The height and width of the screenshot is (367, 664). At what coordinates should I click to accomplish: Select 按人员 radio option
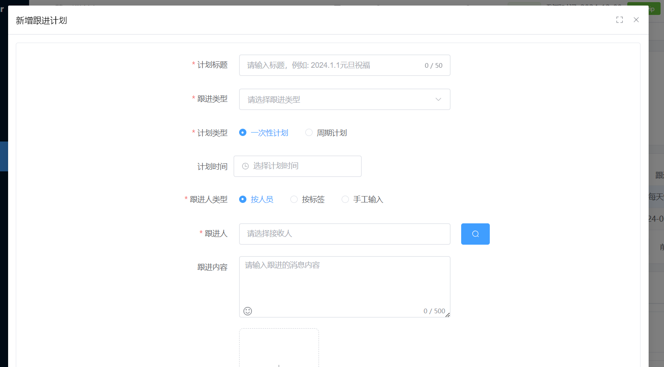[243, 199]
